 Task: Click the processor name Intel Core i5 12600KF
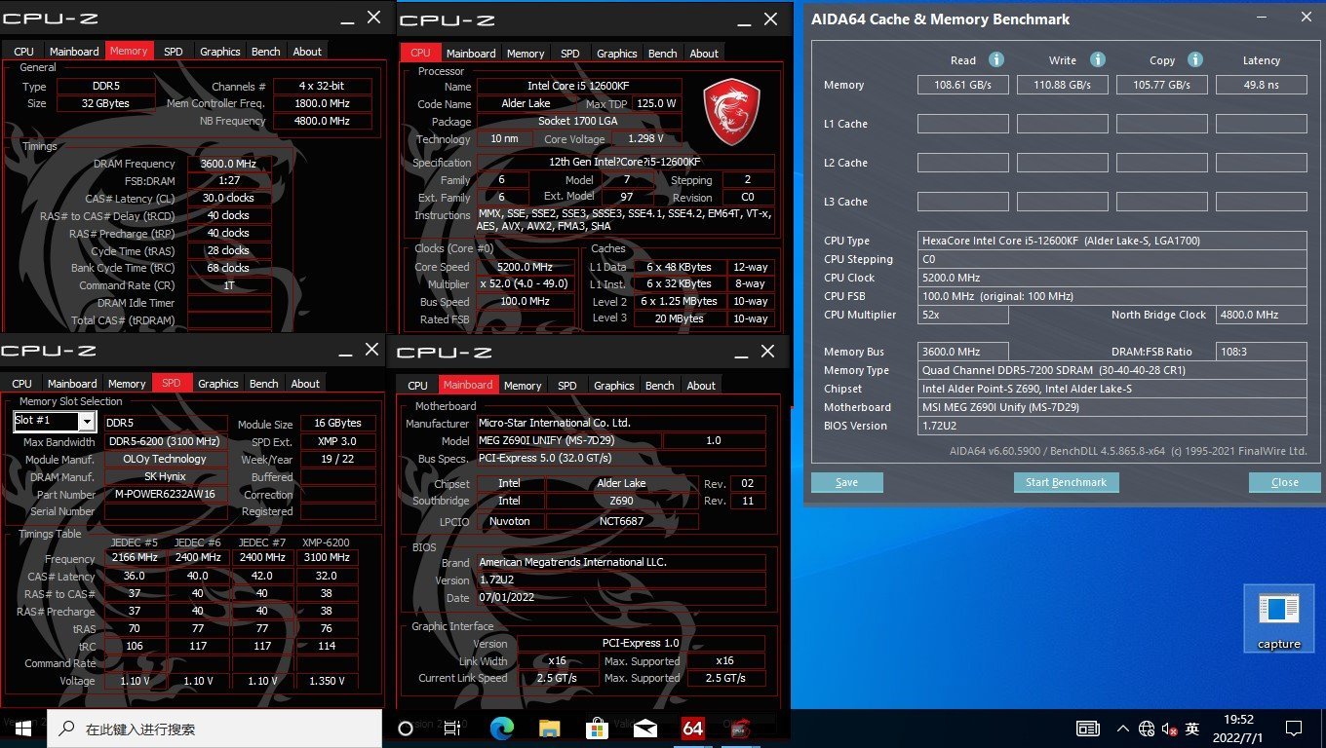(x=580, y=87)
